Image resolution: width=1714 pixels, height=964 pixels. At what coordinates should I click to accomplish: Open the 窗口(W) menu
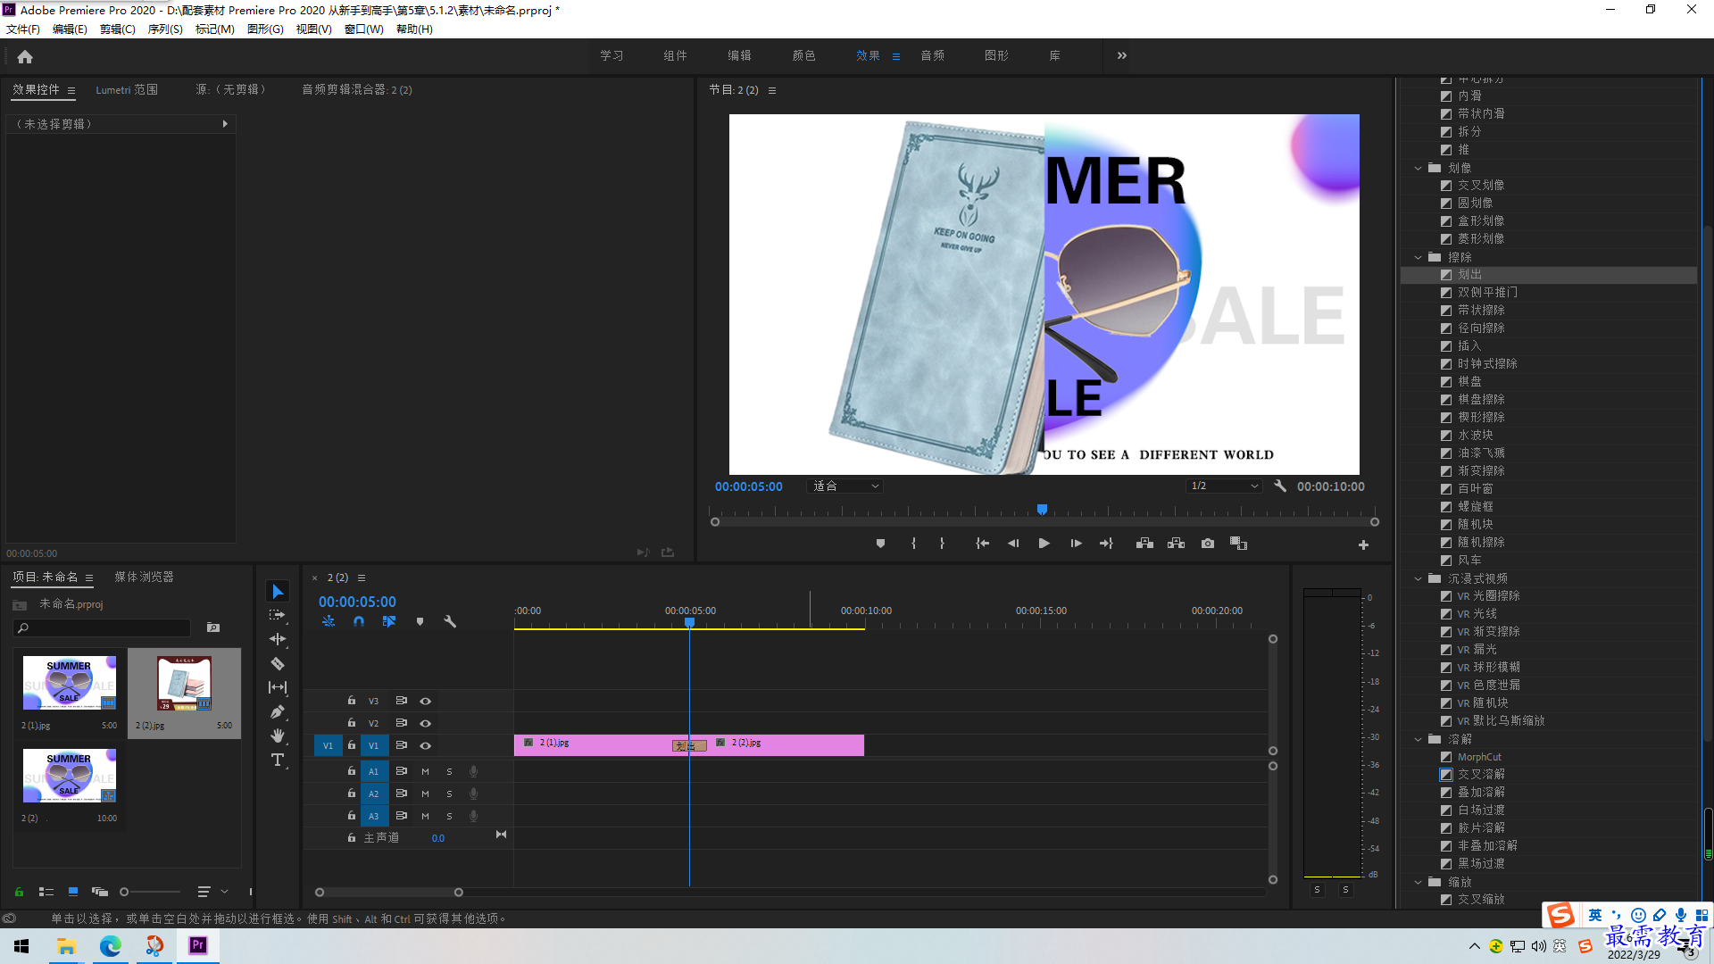pos(364,29)
